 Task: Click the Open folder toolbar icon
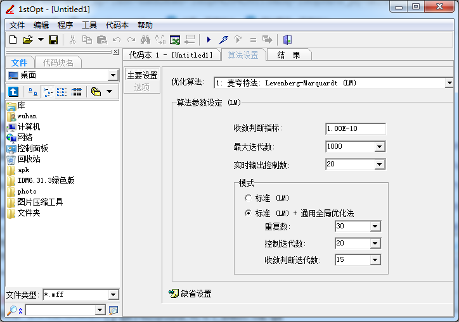pos(28,39)
